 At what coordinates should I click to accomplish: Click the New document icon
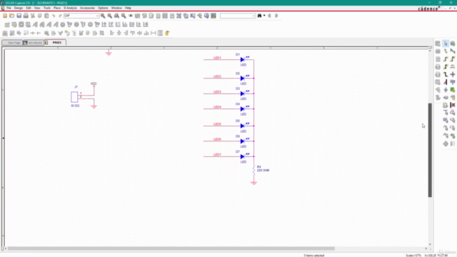(5, 16)
